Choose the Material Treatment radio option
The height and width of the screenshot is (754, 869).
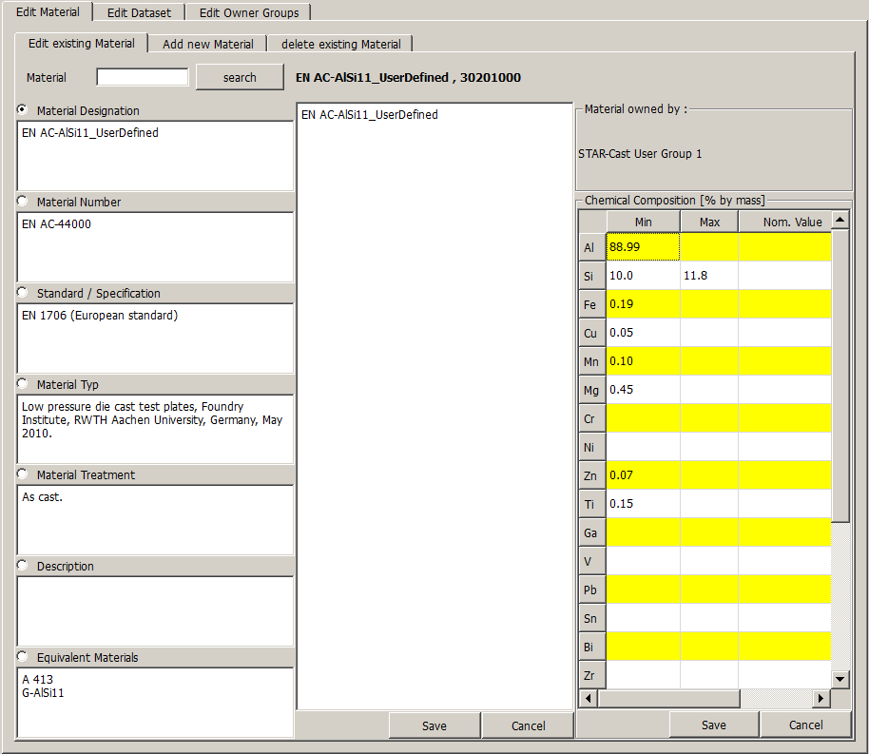(23, 474)
